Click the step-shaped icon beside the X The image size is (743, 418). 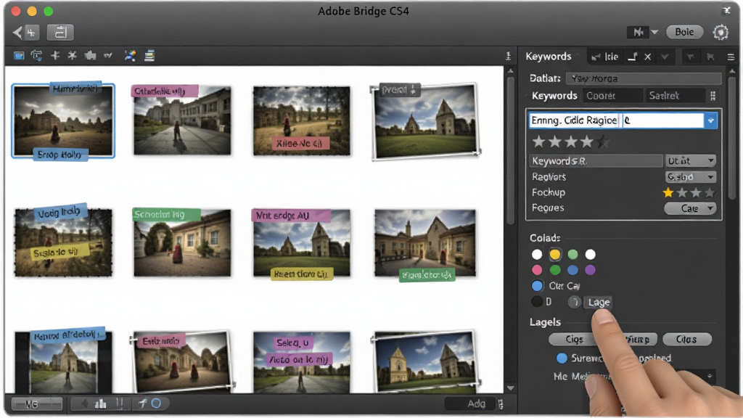tap(632, 57)
